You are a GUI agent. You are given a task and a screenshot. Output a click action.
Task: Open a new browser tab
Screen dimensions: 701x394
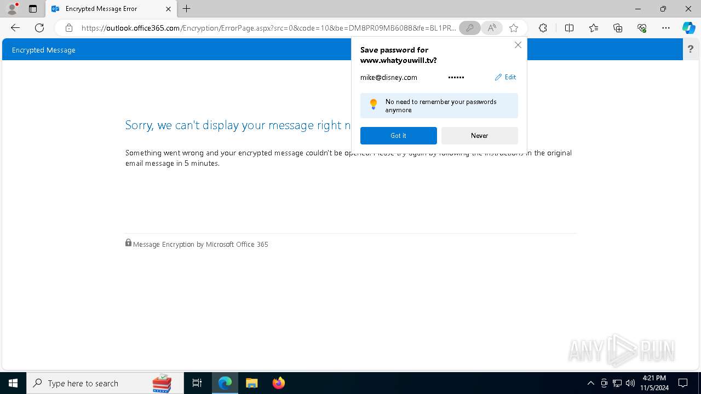(x=187, y=9)
